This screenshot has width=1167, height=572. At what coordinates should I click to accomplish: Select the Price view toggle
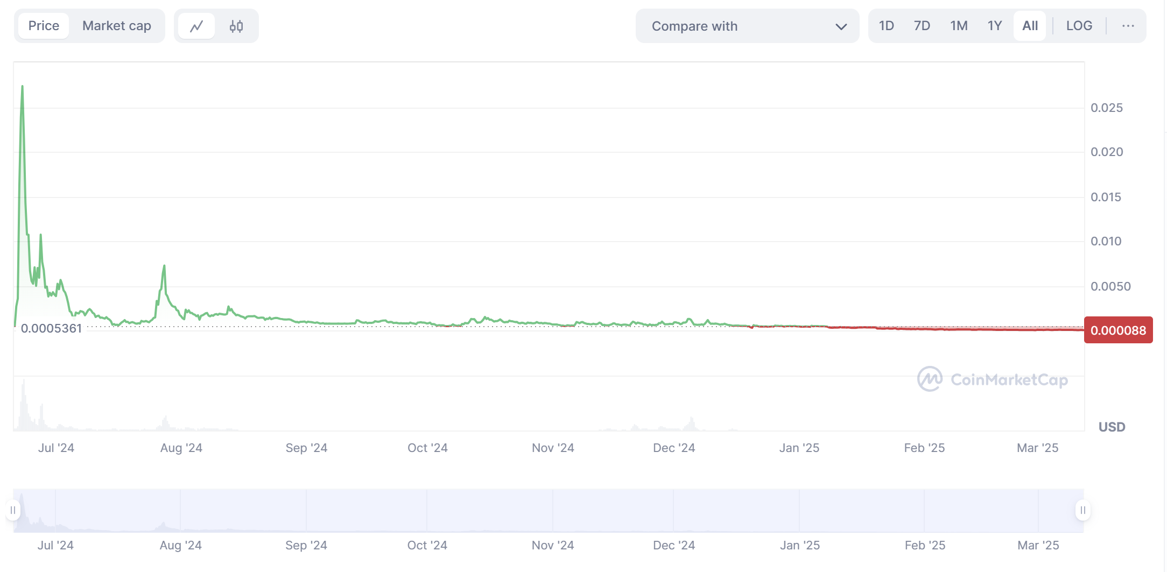tap(44, 26)
